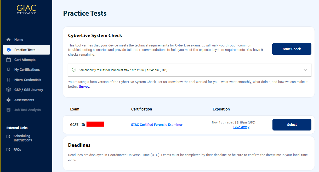Image resolution: width=319 pixels, height=172 pixels.
Task: Click the green compatibility check-mark icon
Action: click(74, 70)
